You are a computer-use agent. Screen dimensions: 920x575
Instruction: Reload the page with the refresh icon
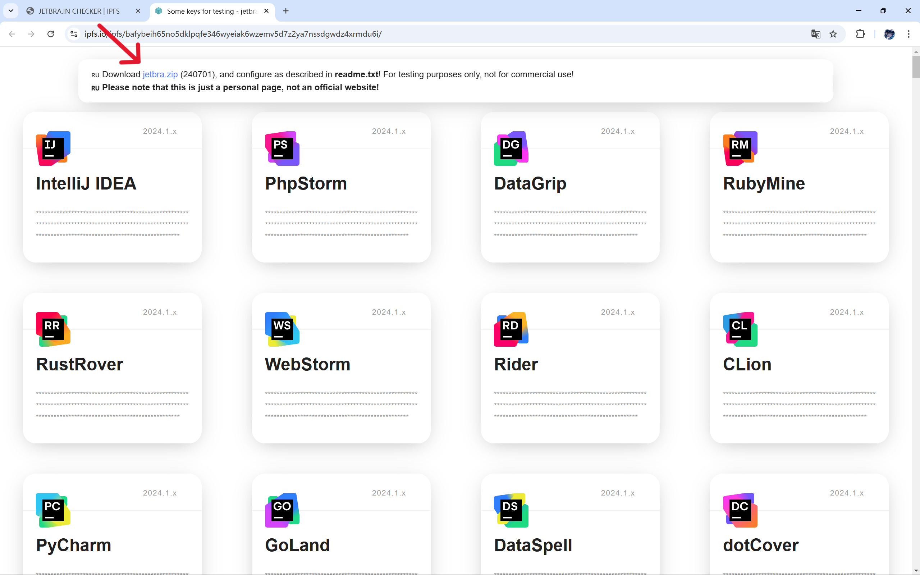pos(51,34)
